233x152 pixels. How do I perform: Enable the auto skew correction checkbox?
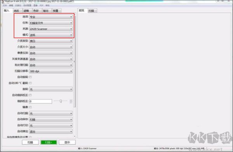coord(30,95)
